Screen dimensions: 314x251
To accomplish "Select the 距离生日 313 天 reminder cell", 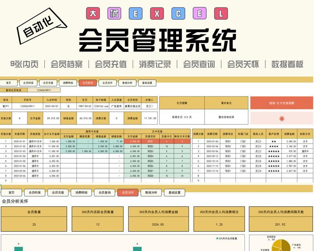I will click(x=182, y=117).
